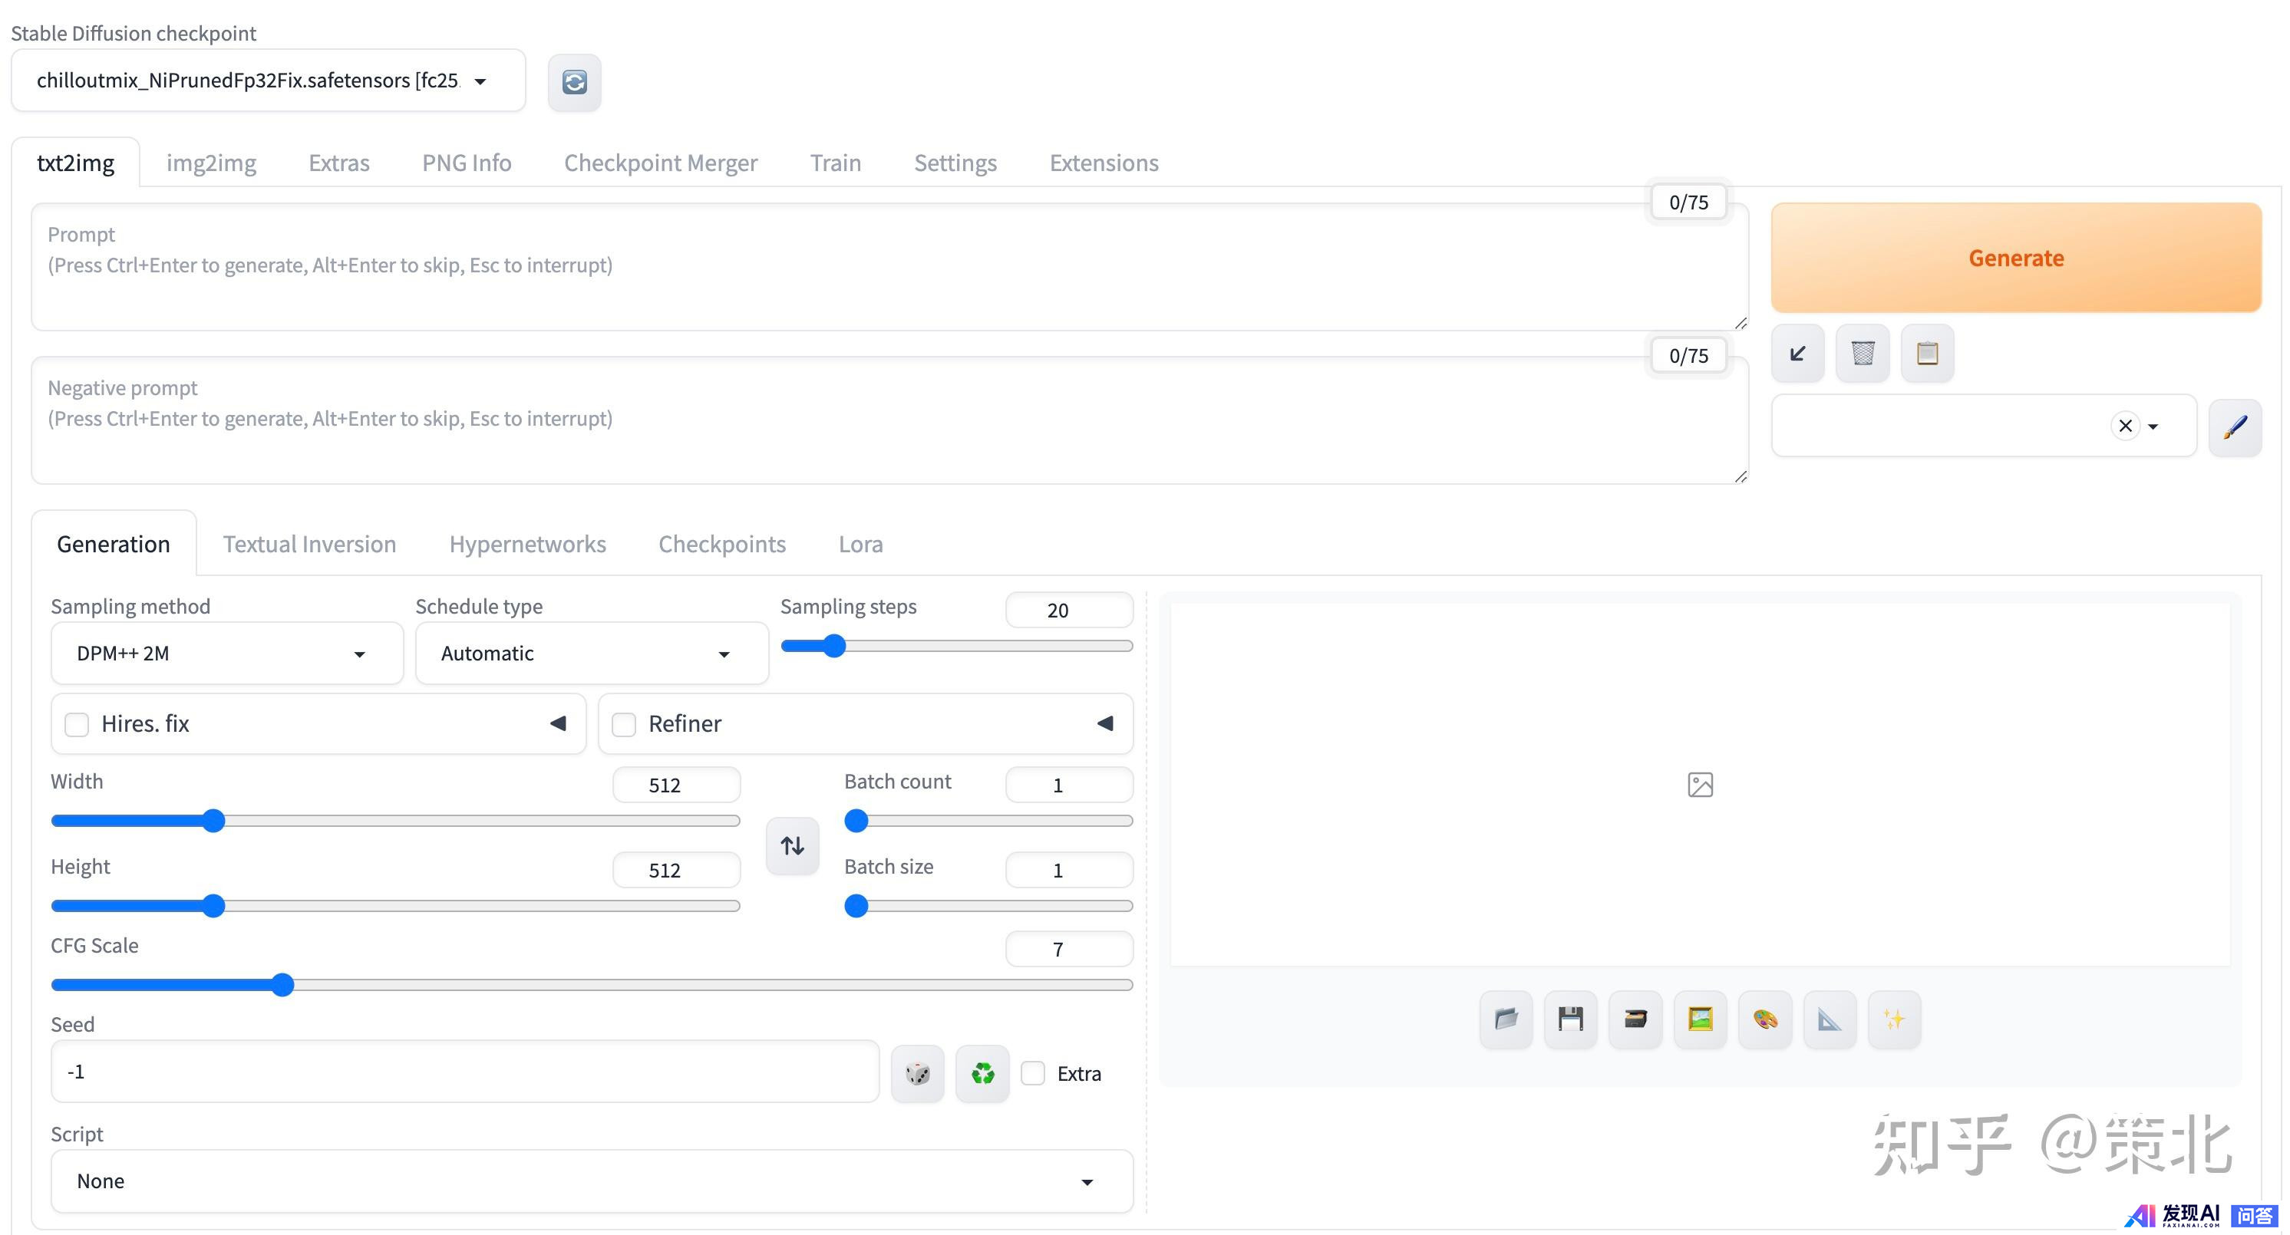Enable the Refiner checkbox
Viewport: 2290px width, 1235px height.
pos(624,725)
